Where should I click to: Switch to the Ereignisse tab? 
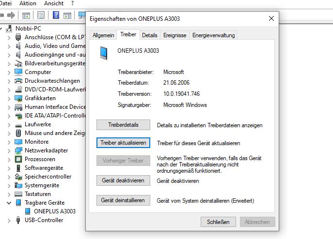(x=175, y=35)
